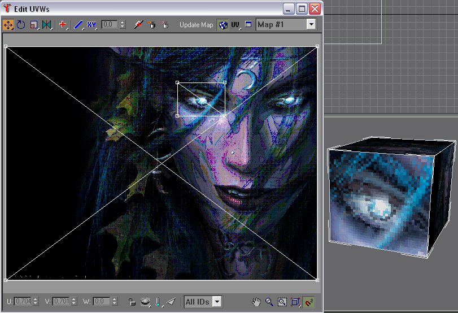Click the U coordinate input field
This screenshot has height=313, width=458.
coord(23,302)
